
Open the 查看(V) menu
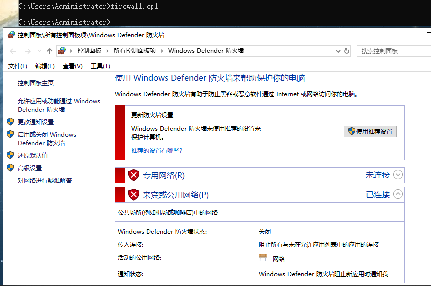point(72,66)
